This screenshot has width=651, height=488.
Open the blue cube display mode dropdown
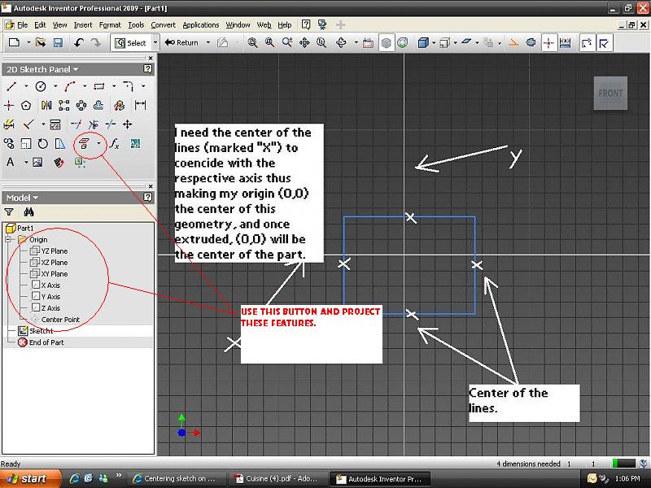tap(434, 42)
